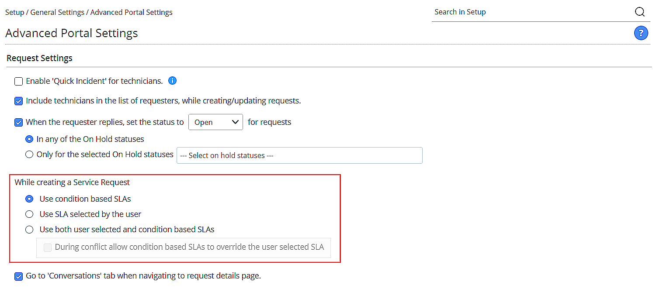
Task: Choose 'Use SLA selected by the user'
Action: click(29, 214)
